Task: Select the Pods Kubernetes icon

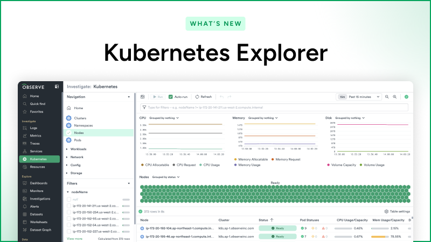Action: tap(69, 140)
